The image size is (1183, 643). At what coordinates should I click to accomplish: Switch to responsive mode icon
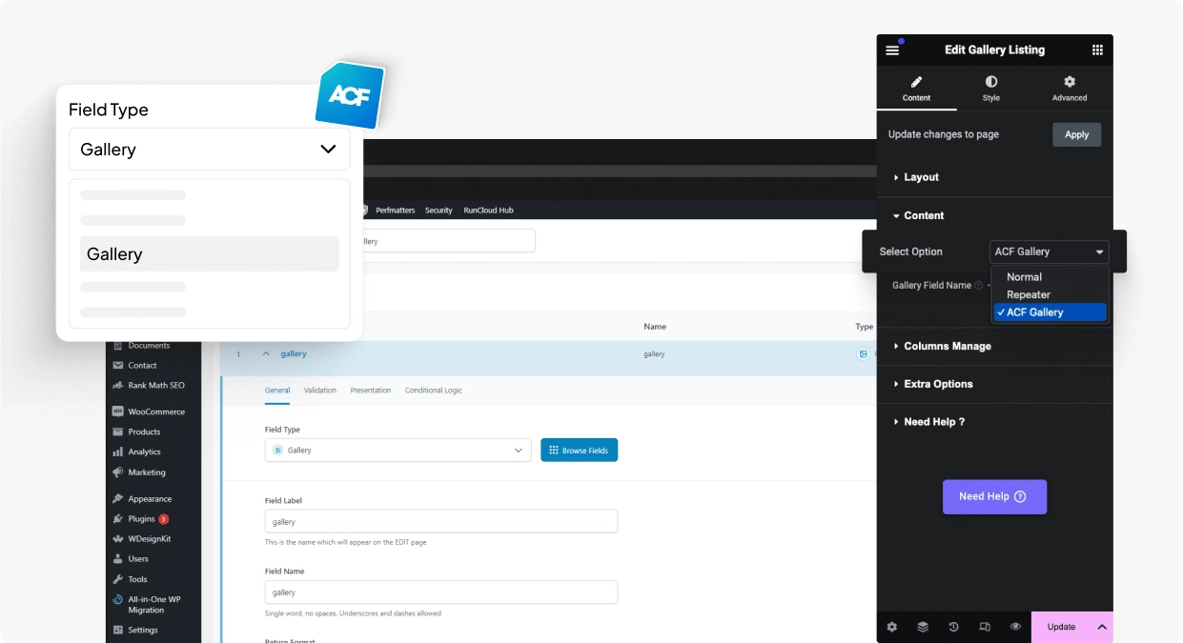pos(985,627)
